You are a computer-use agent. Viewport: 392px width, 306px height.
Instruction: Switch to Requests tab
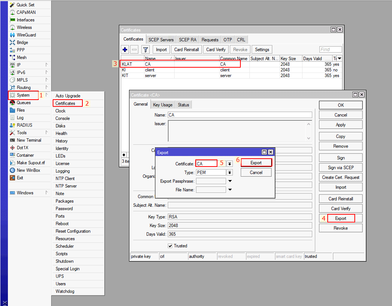click(x=210, y=40)
